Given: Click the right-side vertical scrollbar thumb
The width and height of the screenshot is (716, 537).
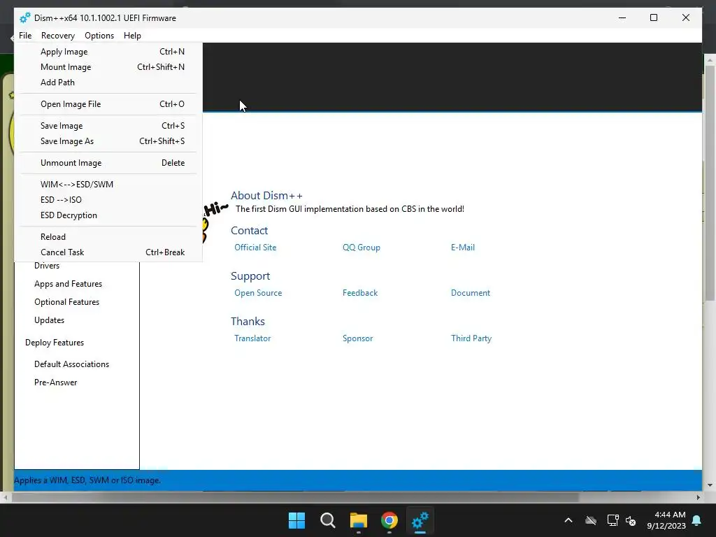Looking at the screenshot, I should (x=710, y=182).
